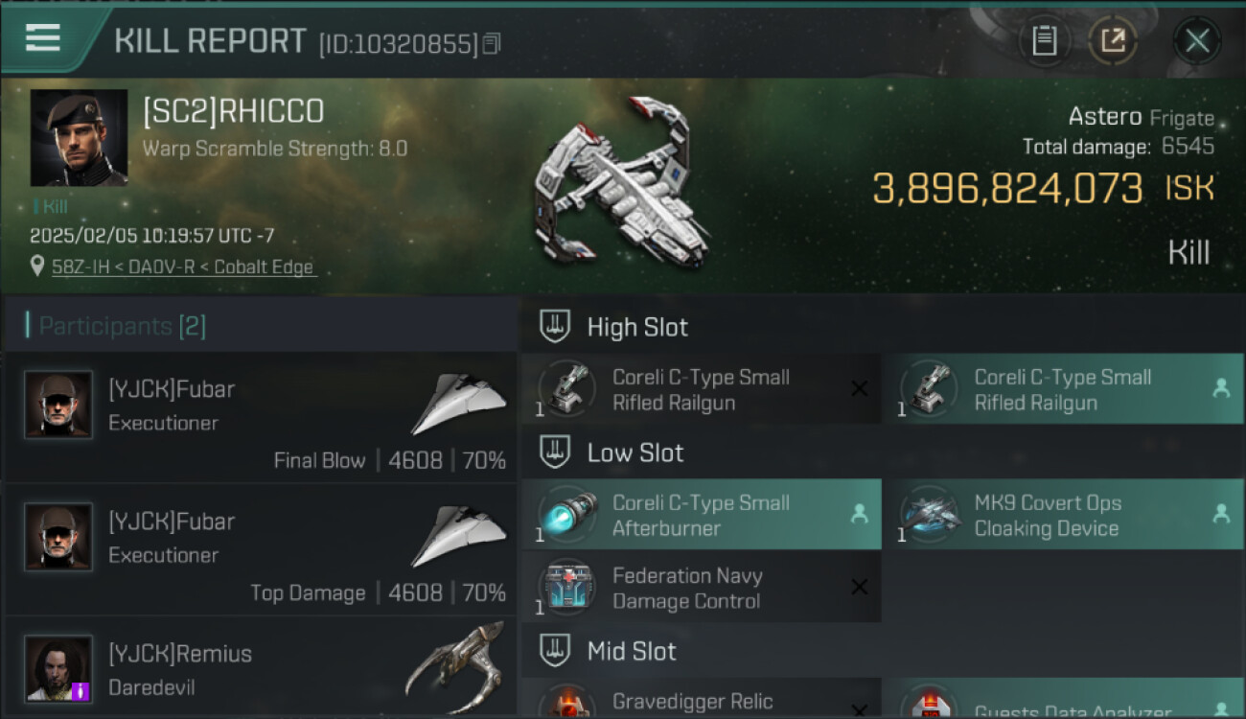
Task: Select dropped Coreli C-Type Small Rifled Railgun
Action: tap(1063, 389)
